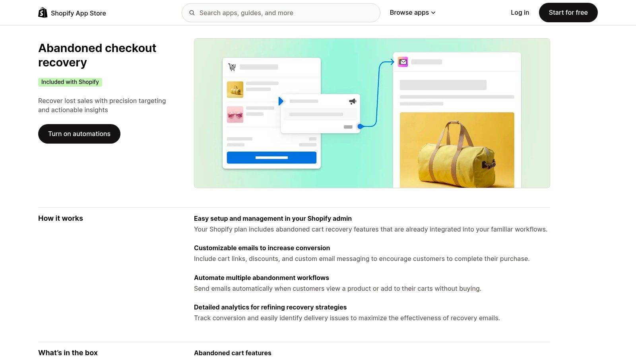Image resolution: width=636 pixels, height=358 pixels.
Task: Click 'Easy setup and management in your Shopify admin'
Action: [x=273, y=218]
